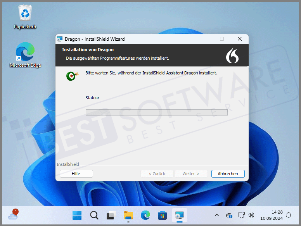Expand hidden system tray icons chevron
Image resolution: width=301 pixels, height=226 pixels.
coord(217,215)
